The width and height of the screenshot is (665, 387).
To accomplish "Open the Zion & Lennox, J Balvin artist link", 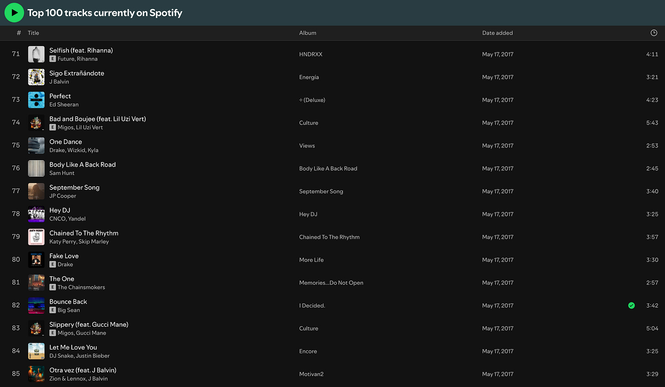I will coord(79,378).
